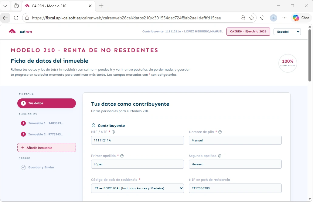
Task: Open Copilot Chat
Action: (x=301, y=18)
